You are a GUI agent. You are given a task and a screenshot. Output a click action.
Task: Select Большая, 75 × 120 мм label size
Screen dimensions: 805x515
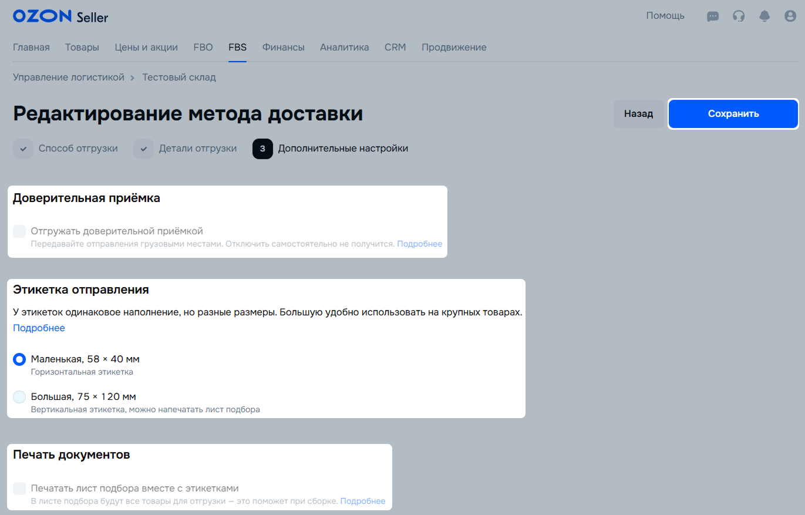tap(19, 397)
